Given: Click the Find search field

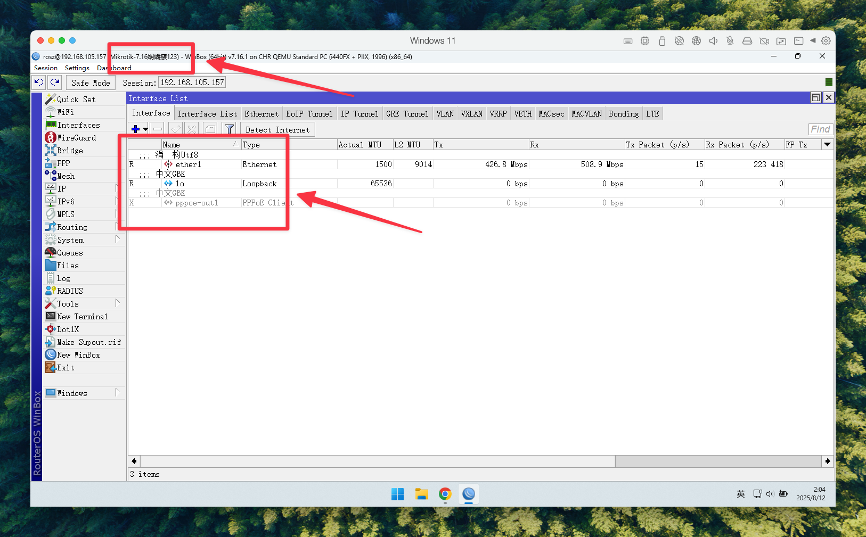Looking at the screenshot, I should click(x=820, y=129).
